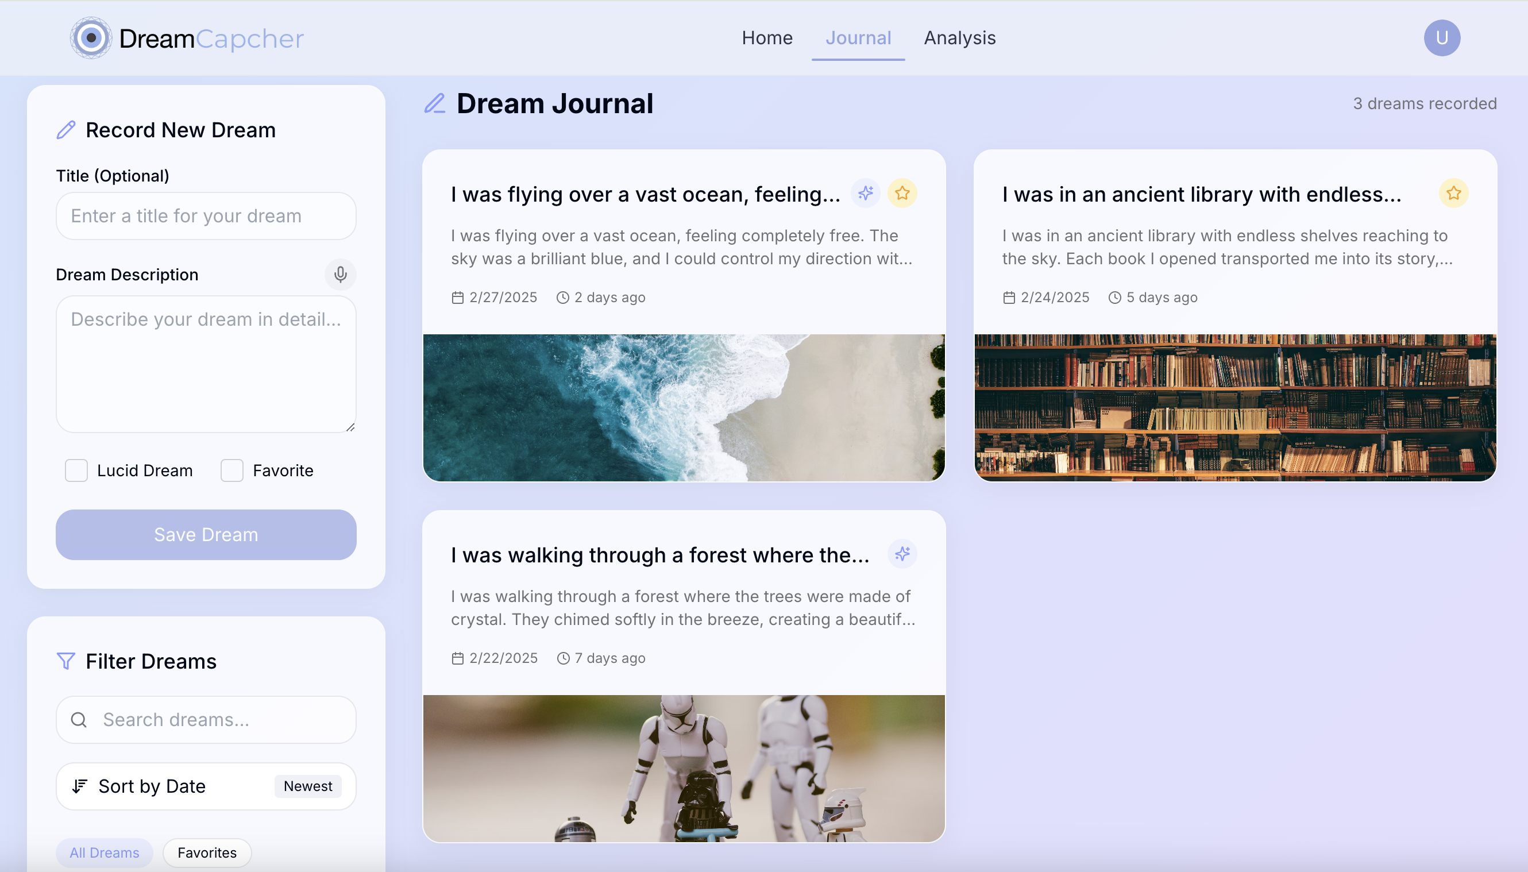Switch to the Analysis tab
This screenshot has height=872, width=1528.
pyautogui.click(x=959, y=38)
